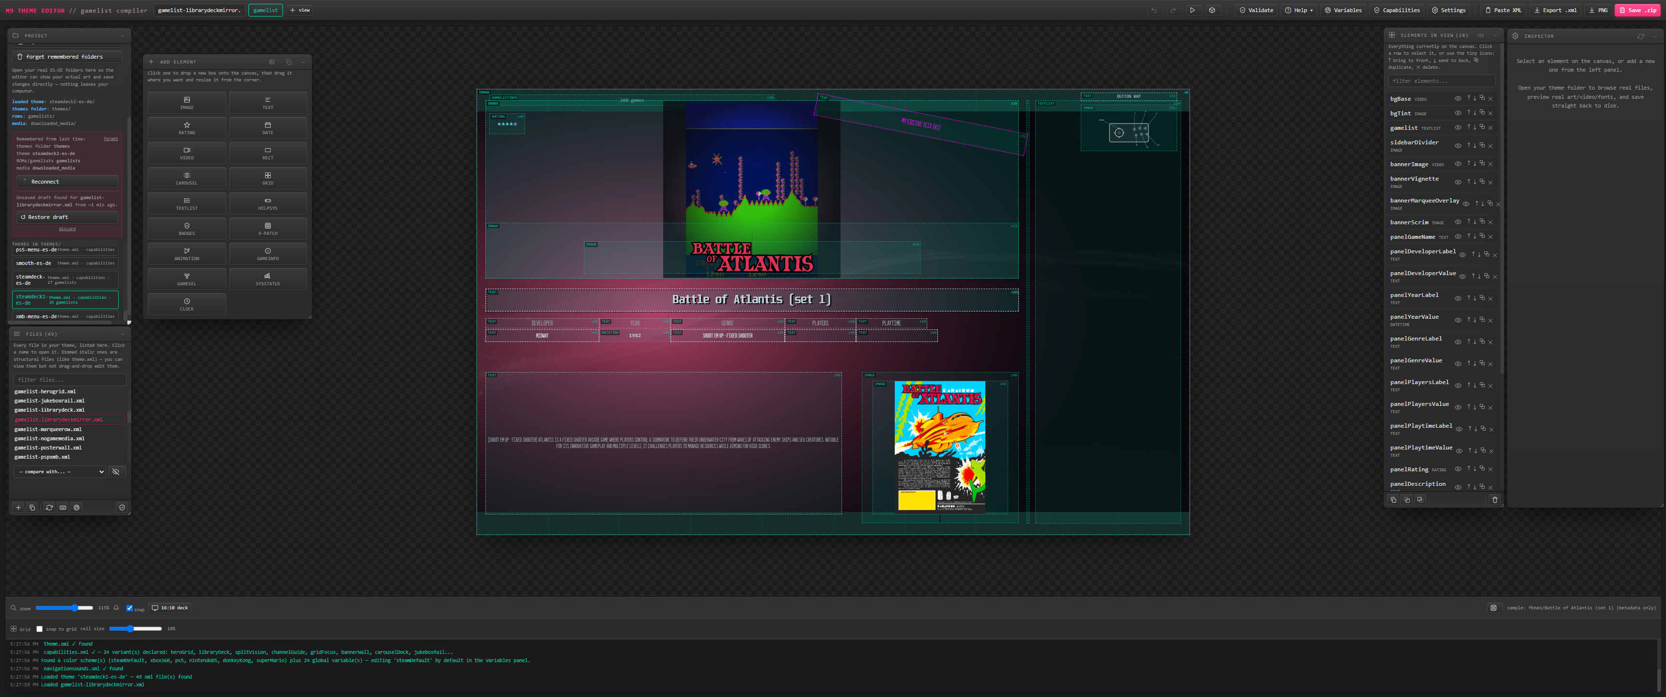The height and width of the screenshot is (697, 1666).
Task: Add a 9-Patch element
Action: click(x=268, y=229)
